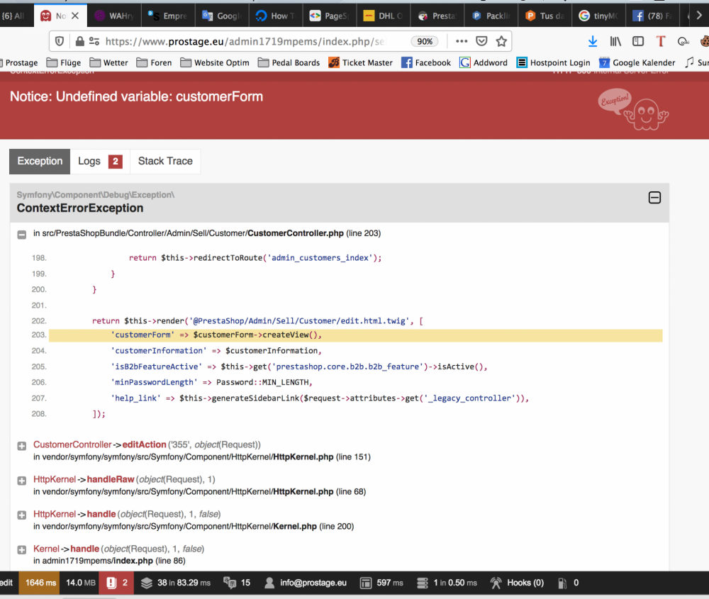
Task: Open the Firefox Library menu
Action: (614, 41)
